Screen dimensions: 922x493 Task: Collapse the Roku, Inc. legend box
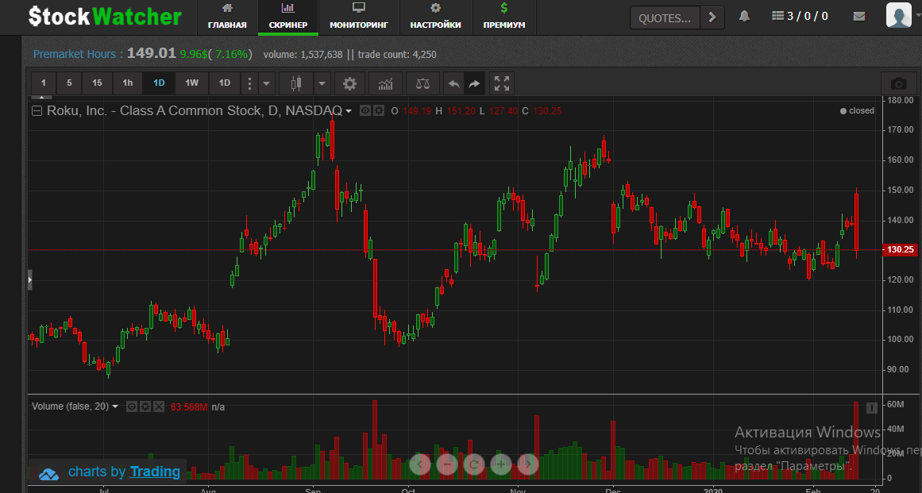click(37, 111)
